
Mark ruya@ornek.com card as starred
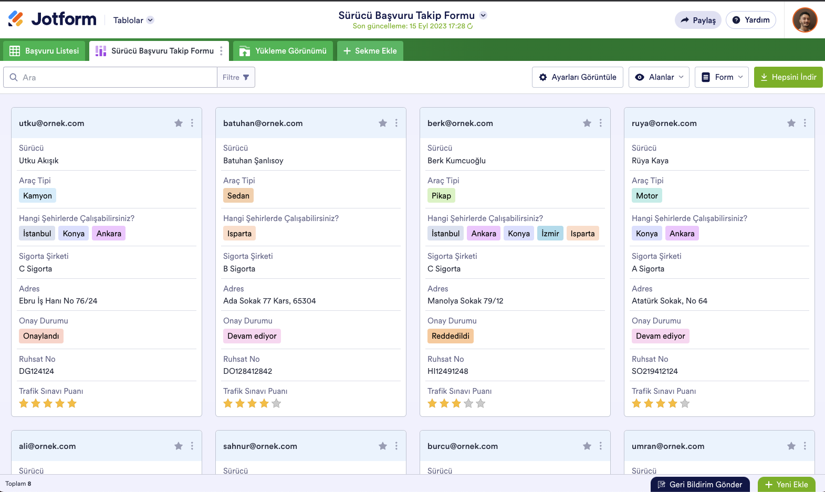click(791, 123)
